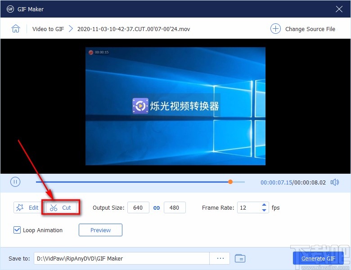Browse save path with ellipsis button
The height and width of the screenshot is (270, 351).
(220, 258)
